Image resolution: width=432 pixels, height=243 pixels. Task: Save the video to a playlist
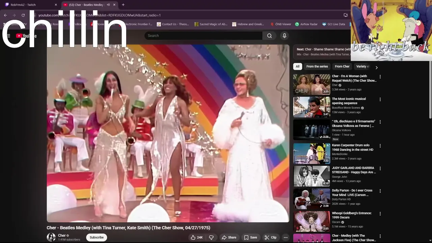[250, 238]
